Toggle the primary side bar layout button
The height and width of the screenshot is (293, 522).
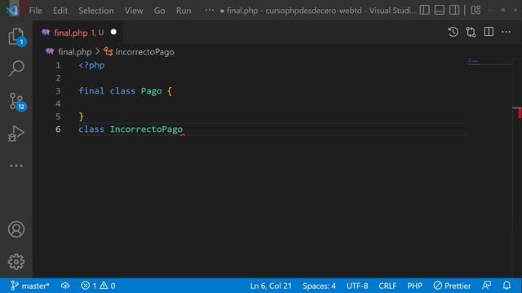424,10
